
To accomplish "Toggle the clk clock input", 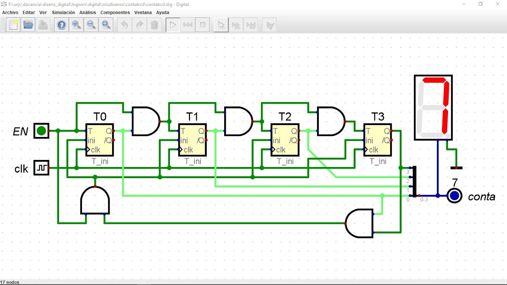I will pos(41,168).
